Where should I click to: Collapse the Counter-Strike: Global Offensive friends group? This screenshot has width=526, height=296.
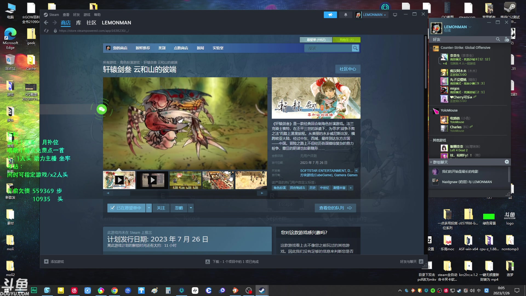[x=431, y=48]
